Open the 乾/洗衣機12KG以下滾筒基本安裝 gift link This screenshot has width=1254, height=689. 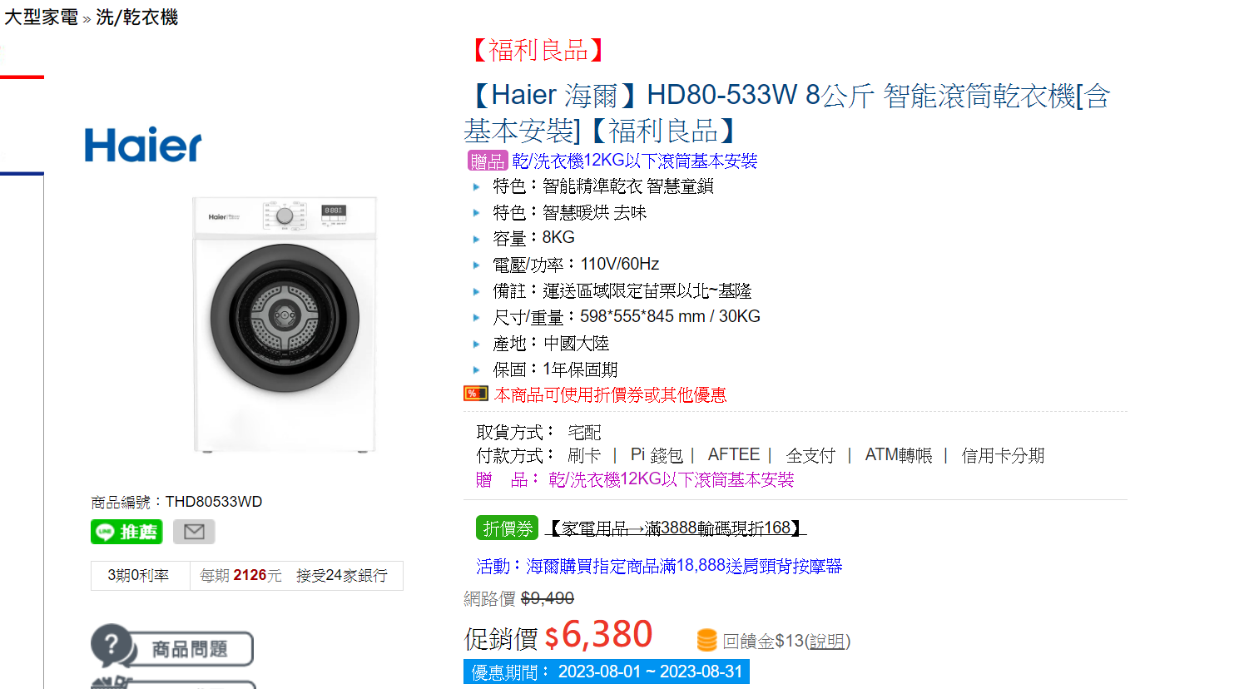[x=635, y=161]
